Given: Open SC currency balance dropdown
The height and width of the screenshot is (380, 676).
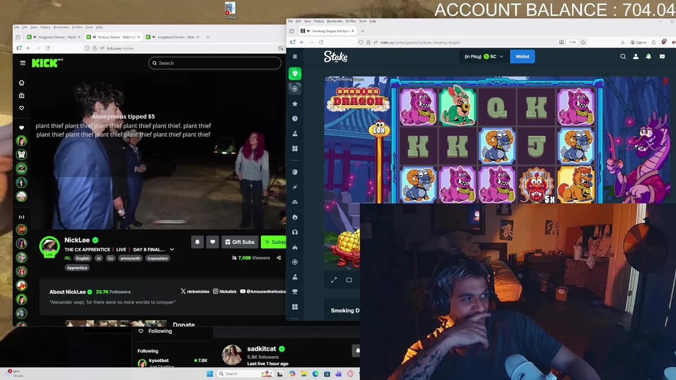Looking at the screenshot, I should (x=484, y=56).
